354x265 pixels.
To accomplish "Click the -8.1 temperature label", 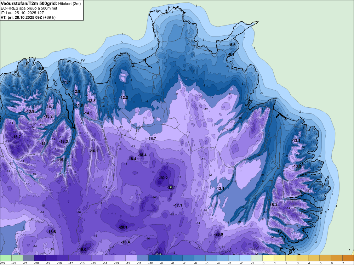I will [231, 55].
